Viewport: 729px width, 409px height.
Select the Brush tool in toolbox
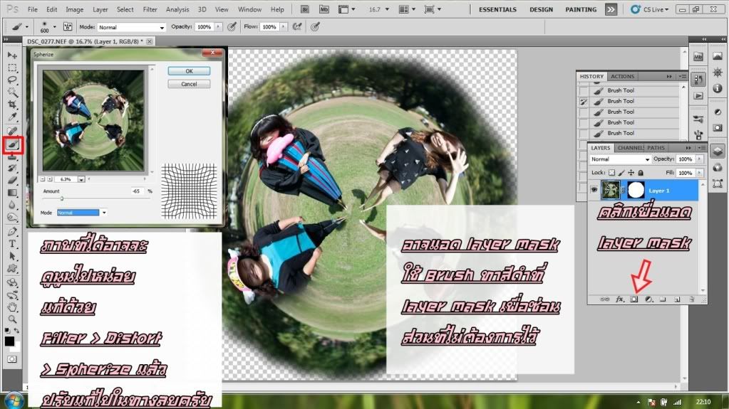coord(13,145)
